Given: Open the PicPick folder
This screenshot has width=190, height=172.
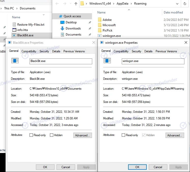Looking at the screenshot, I should (107, 30).
